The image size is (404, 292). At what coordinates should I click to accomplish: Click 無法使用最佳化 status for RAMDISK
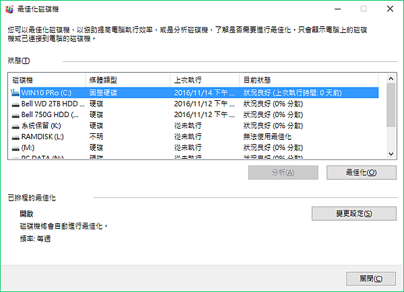coord(267,137)
